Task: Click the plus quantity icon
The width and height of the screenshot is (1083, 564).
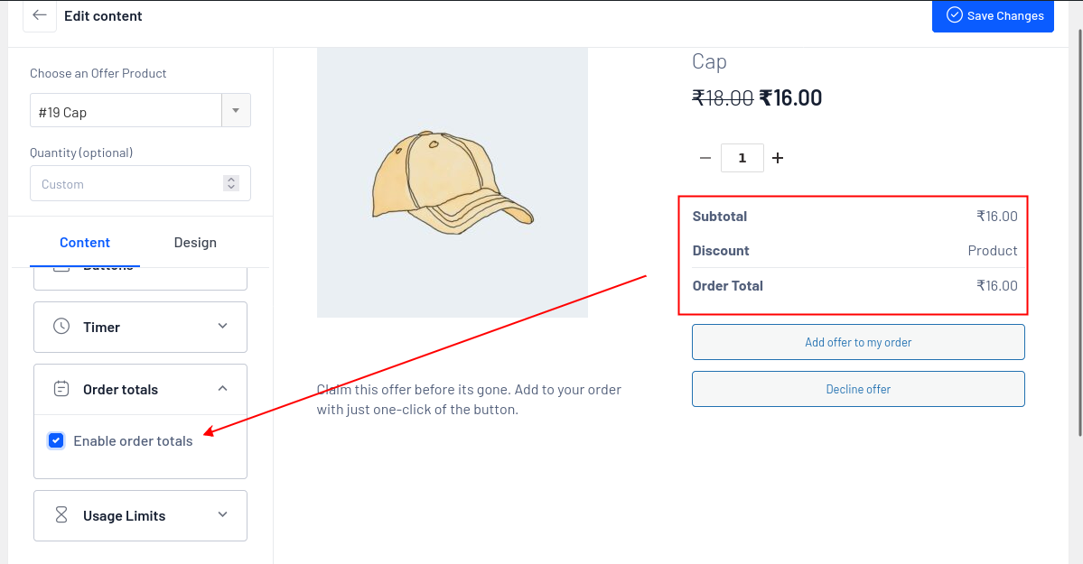Action: click(778, 158)
